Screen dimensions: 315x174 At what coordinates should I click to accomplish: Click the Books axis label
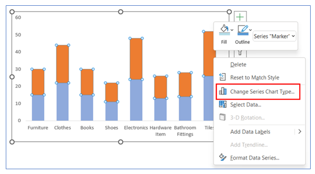[87, 128]
